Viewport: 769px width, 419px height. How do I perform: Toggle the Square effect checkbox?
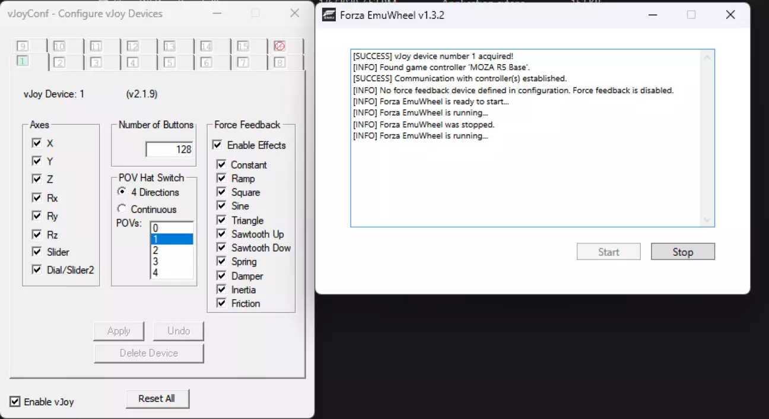(x=221, y=192)
